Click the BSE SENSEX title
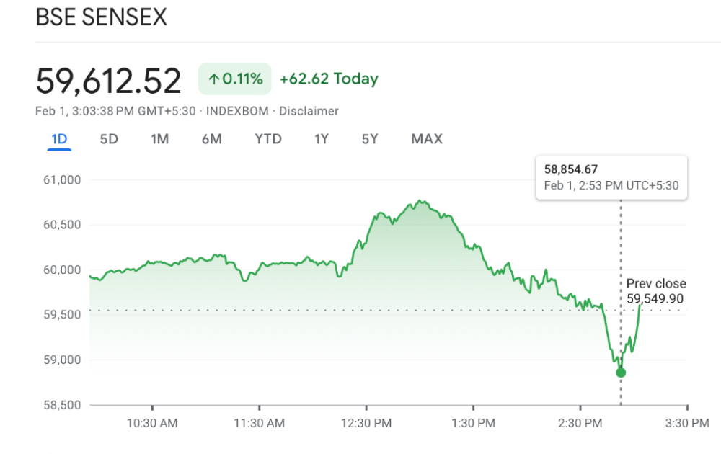This screenshot has width=721, height=454. point(101,17)
